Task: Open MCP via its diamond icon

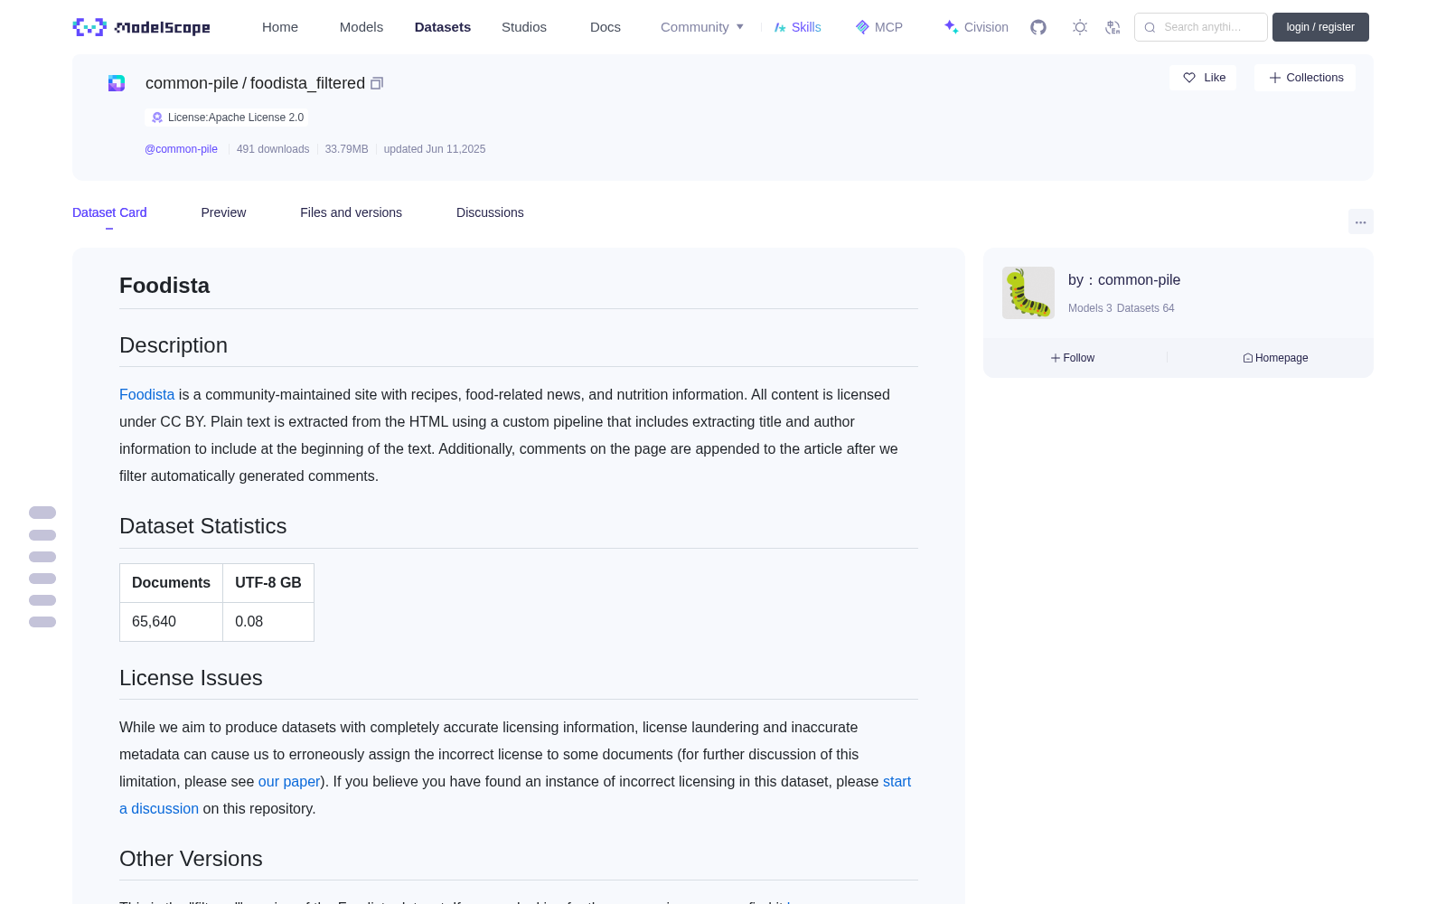Action: coord(862,27)
